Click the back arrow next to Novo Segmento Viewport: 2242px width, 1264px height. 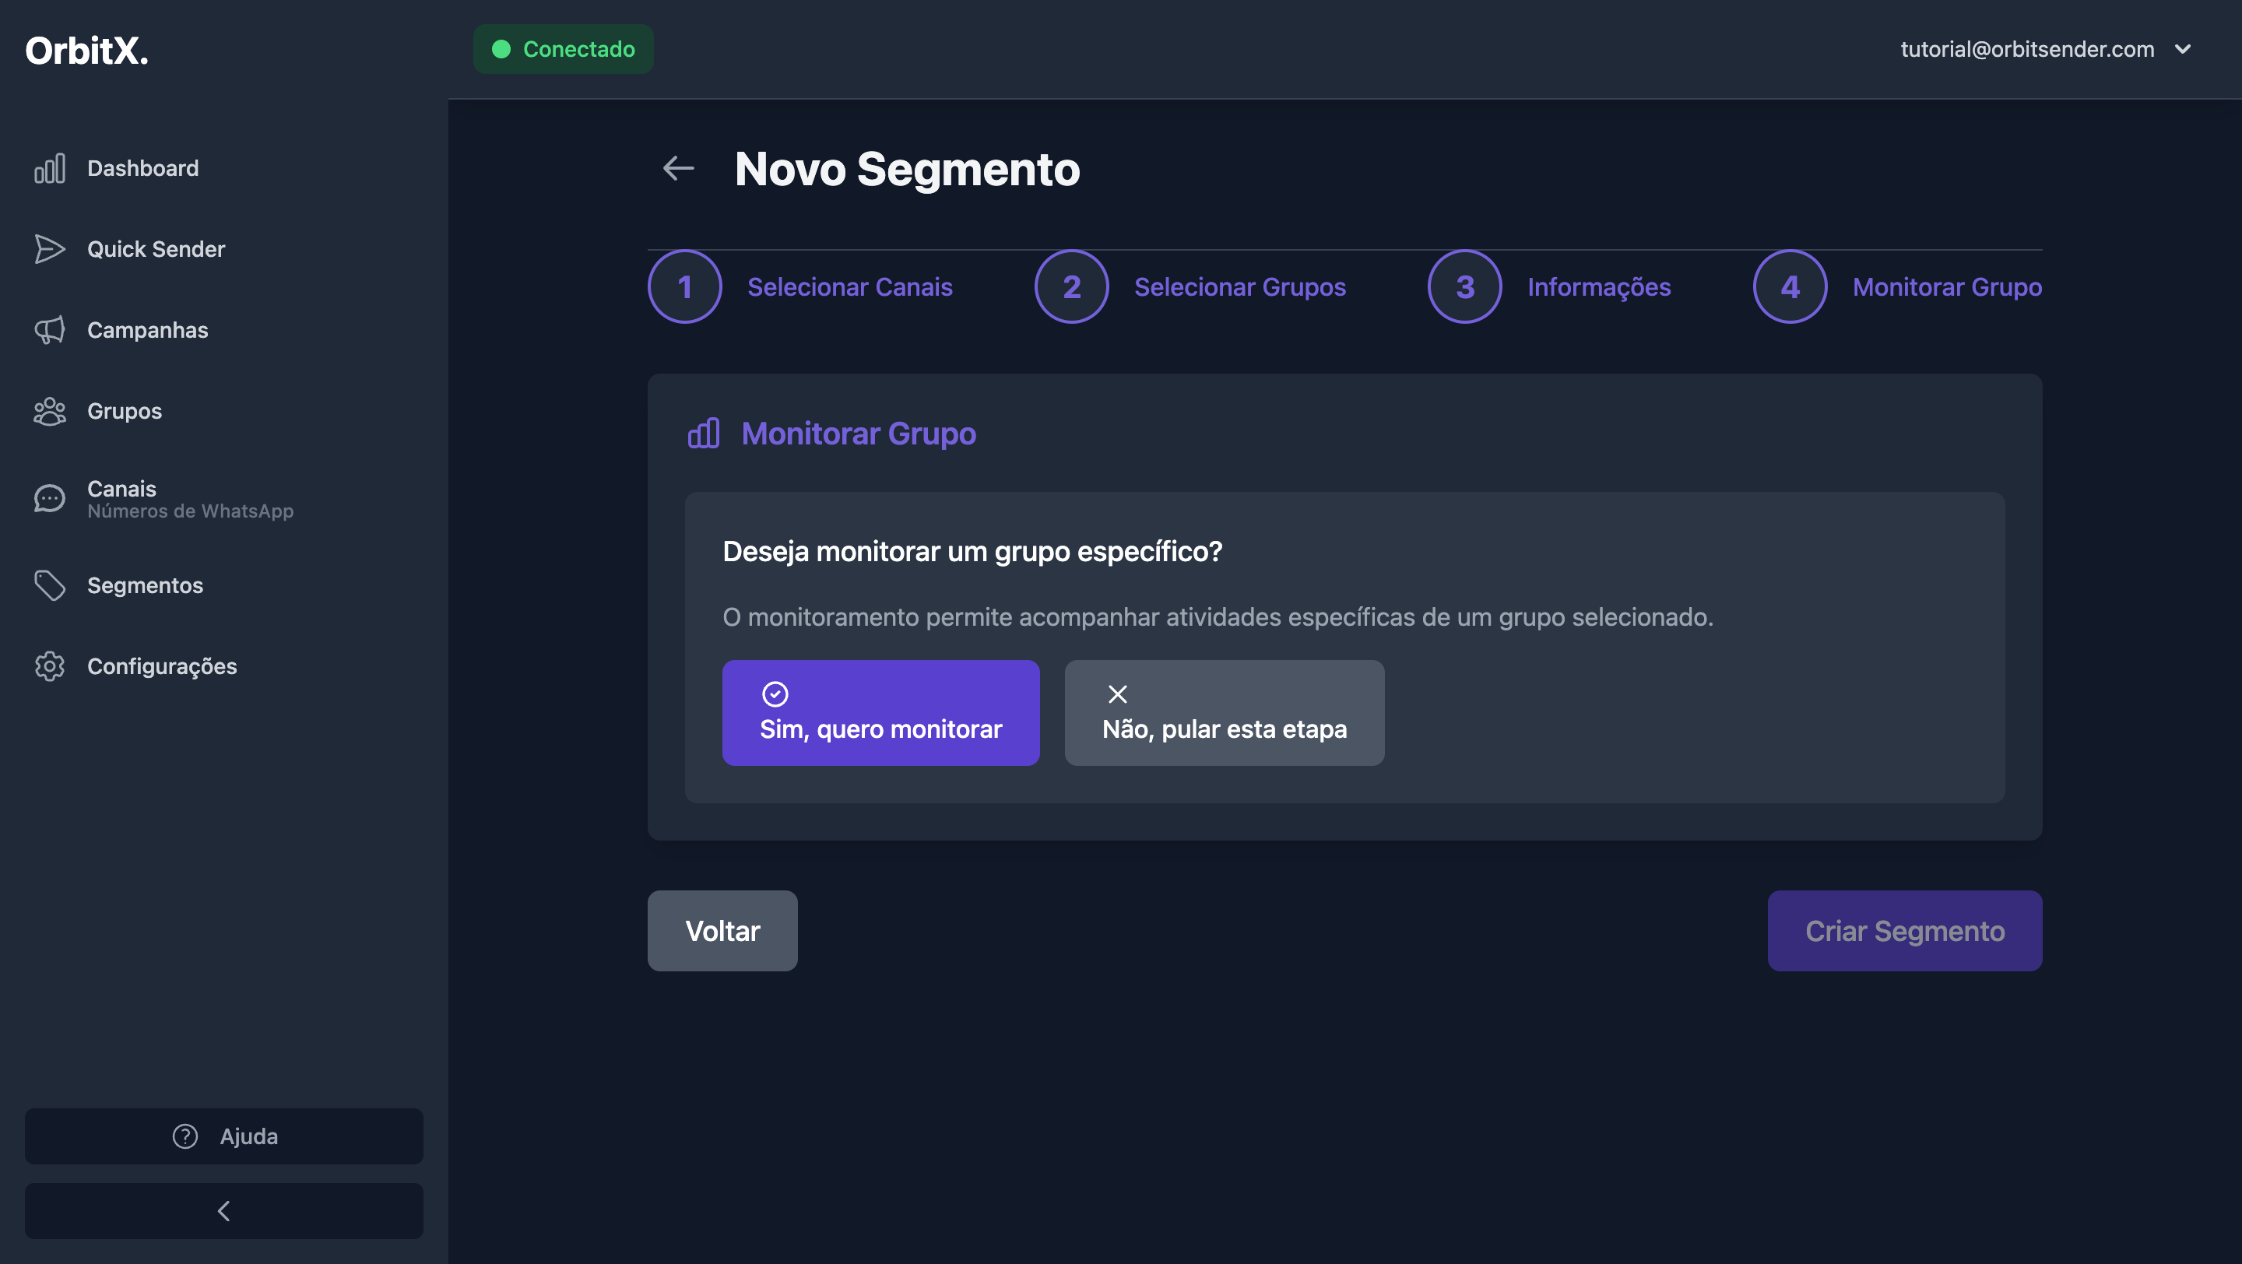click(x=678, y=168)
